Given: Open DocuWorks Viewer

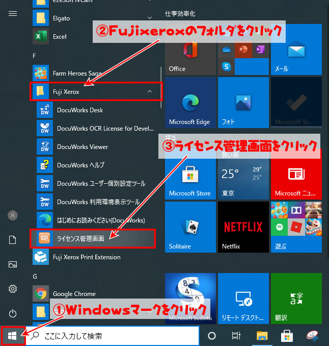Looking at the screenshot, I should 96,147.
